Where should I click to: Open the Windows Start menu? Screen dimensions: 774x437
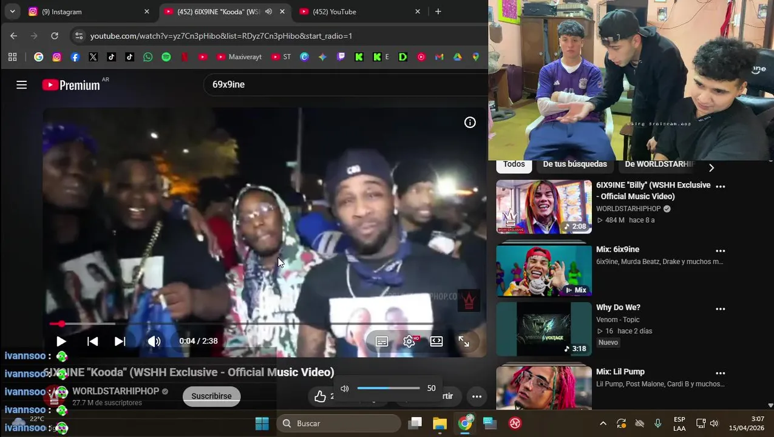click(262, 424)
